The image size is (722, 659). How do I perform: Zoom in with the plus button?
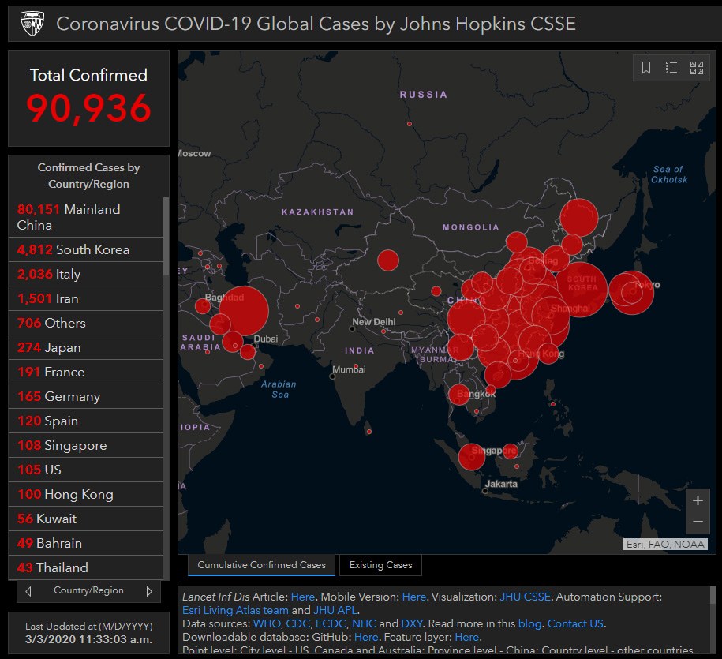pos(698,500)
